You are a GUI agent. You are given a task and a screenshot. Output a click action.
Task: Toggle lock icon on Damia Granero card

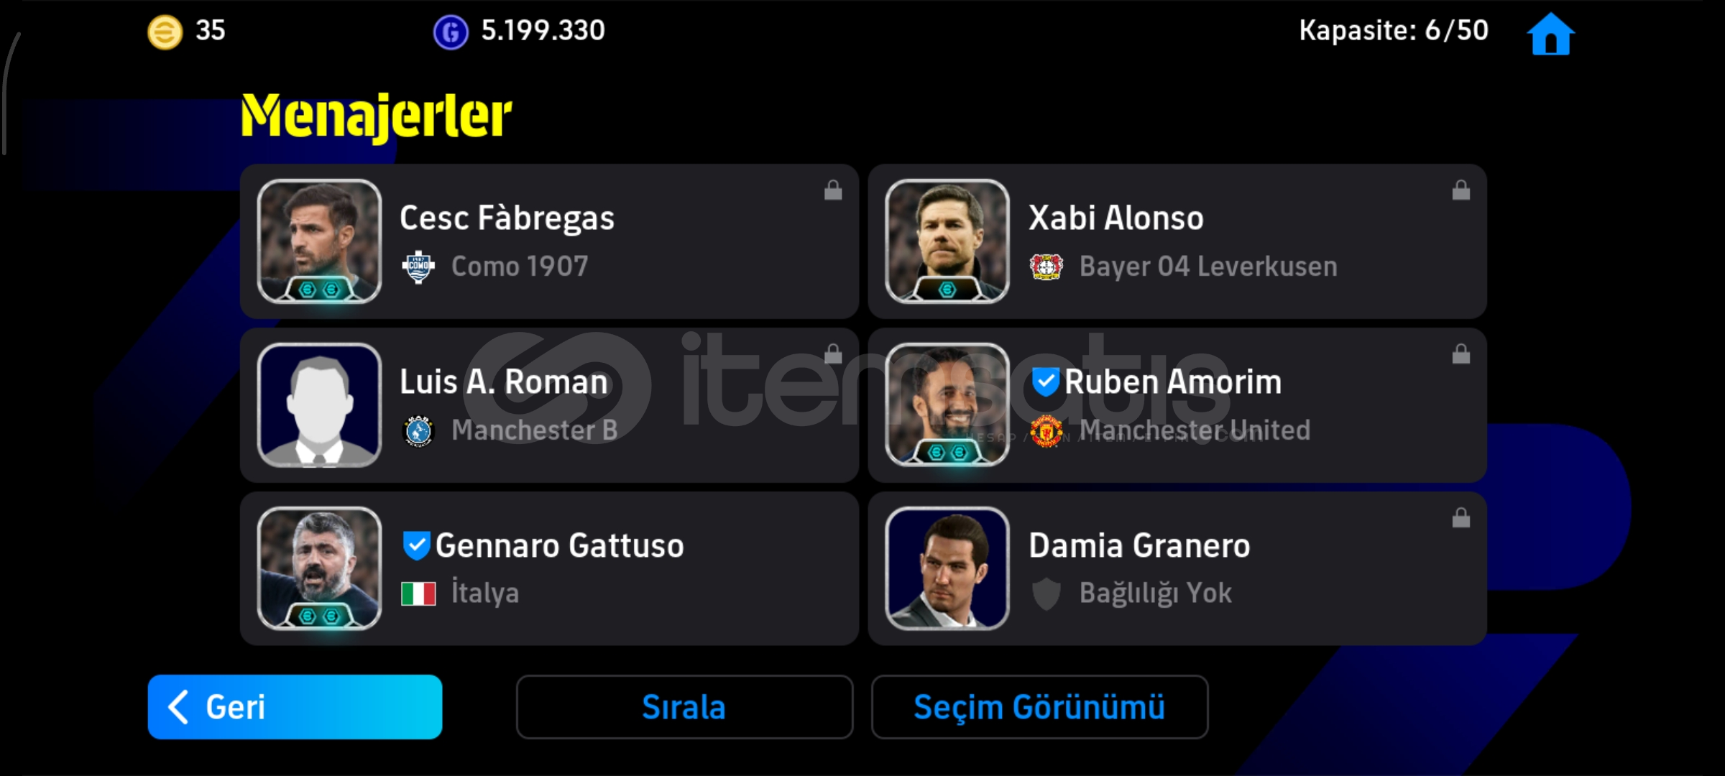[x=1460, y=518]
